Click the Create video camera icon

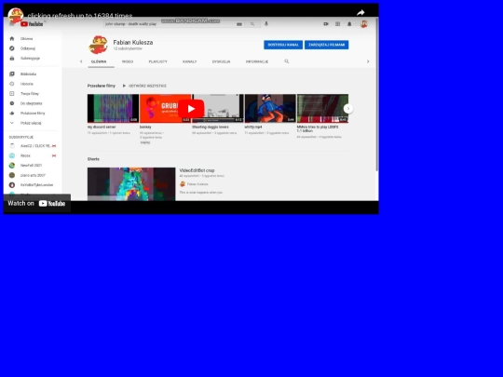click(x=326, y=24)
